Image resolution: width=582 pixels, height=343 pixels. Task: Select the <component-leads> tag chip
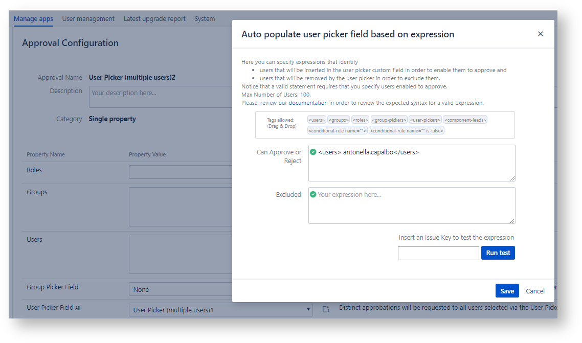coord(465,120)
